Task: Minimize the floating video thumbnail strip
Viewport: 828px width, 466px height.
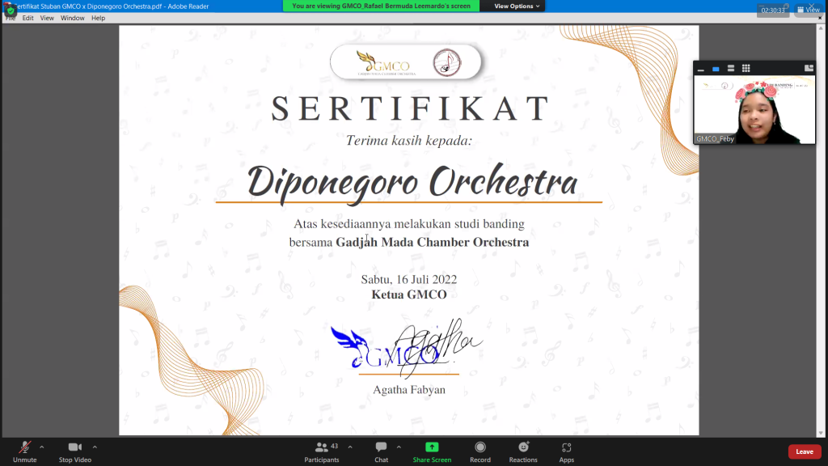Action: 700,69
